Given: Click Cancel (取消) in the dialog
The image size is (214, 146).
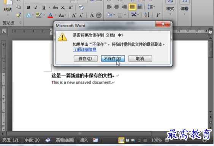Looking at the screenshot, I should click(x=140, y=59).
